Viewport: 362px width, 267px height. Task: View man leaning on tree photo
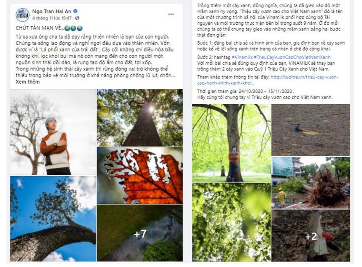[231, 143]
